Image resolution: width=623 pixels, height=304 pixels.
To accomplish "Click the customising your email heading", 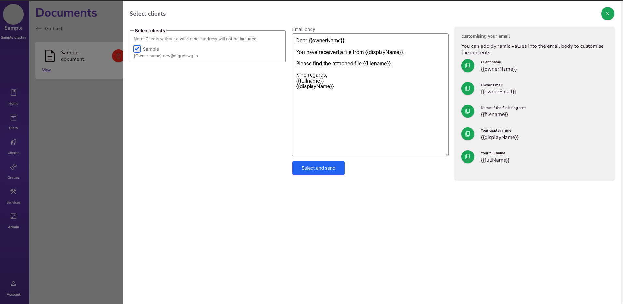I will (485, 36).
